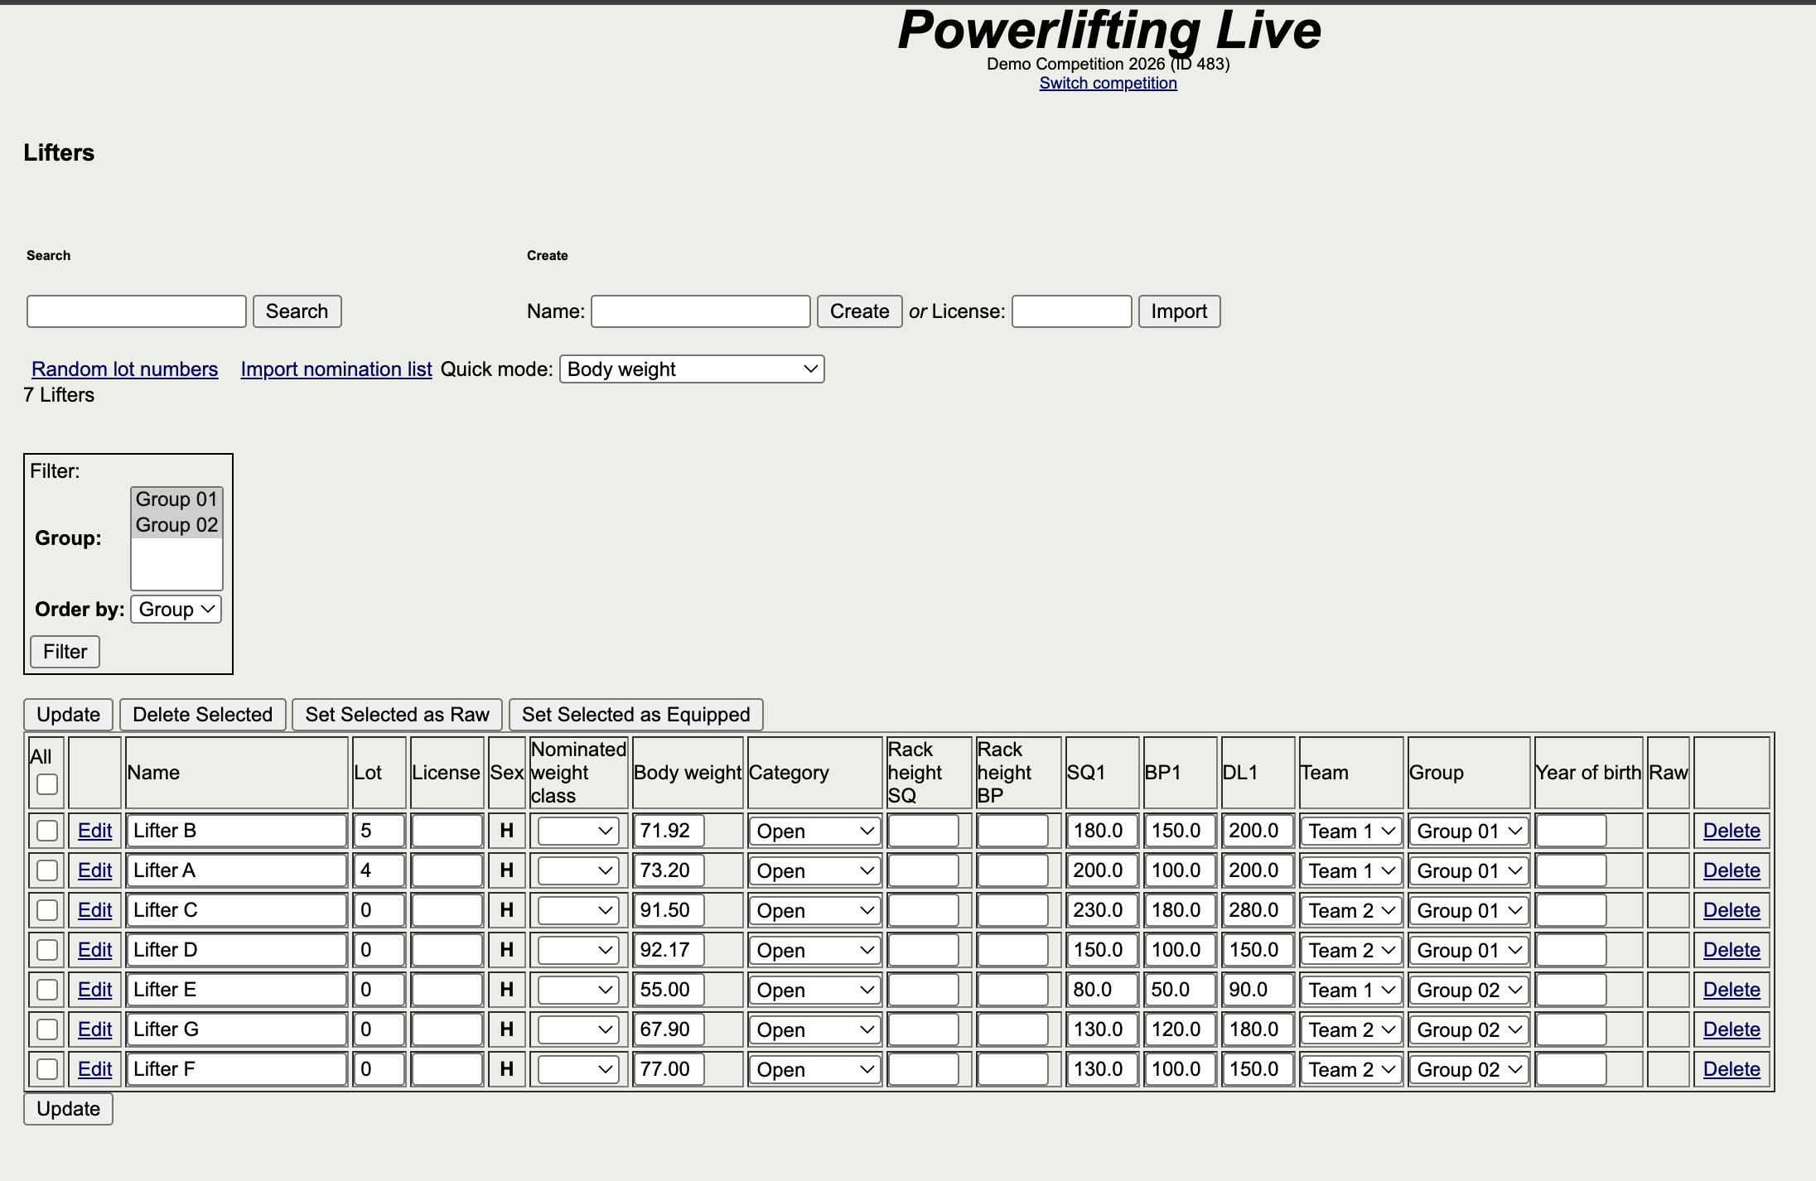Viewport: 1816px width, 1181px height.
Task: Click Delete Selected button
Action: click(x=203, y=715)
